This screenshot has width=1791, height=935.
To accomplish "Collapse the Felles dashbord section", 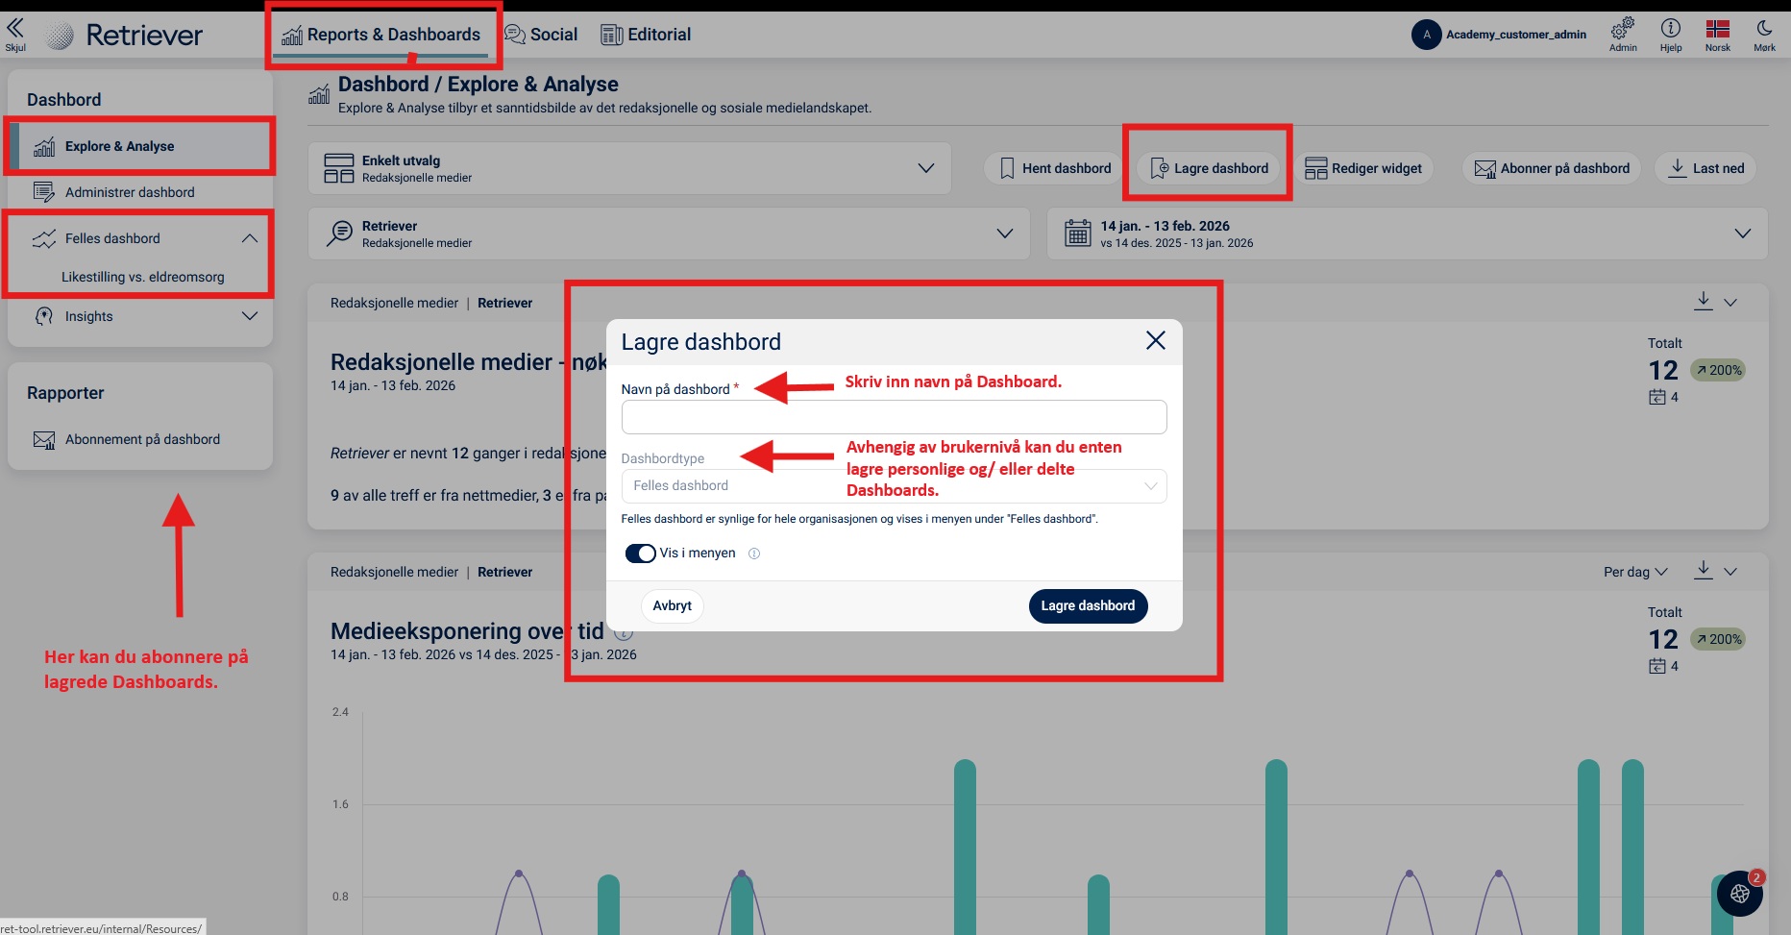I will click(250, 238).
